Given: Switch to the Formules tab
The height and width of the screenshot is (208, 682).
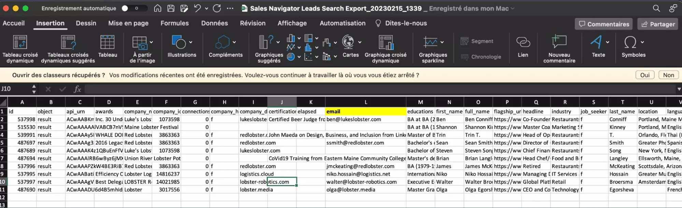Looking at the screenshot, I should [174, 23].
